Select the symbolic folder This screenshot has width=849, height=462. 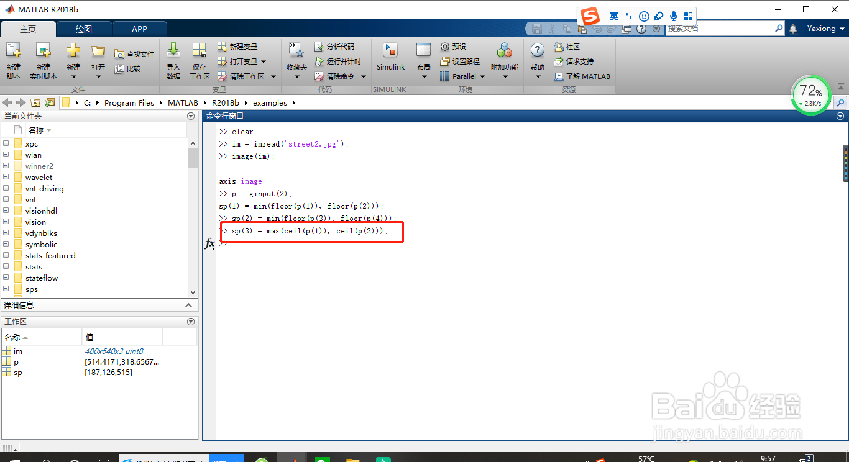pos(41,245)
